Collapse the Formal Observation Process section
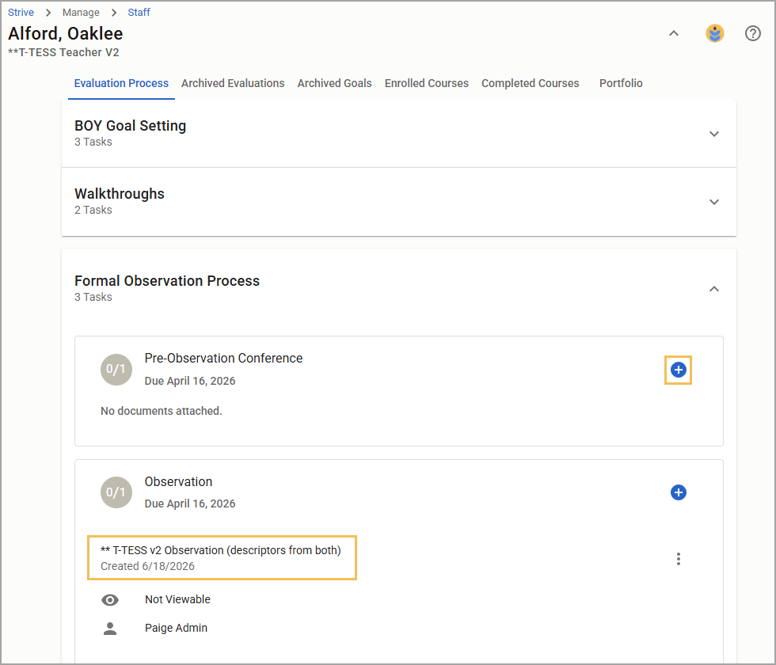The height and width of the screenshot is (665, 776). 713,289
